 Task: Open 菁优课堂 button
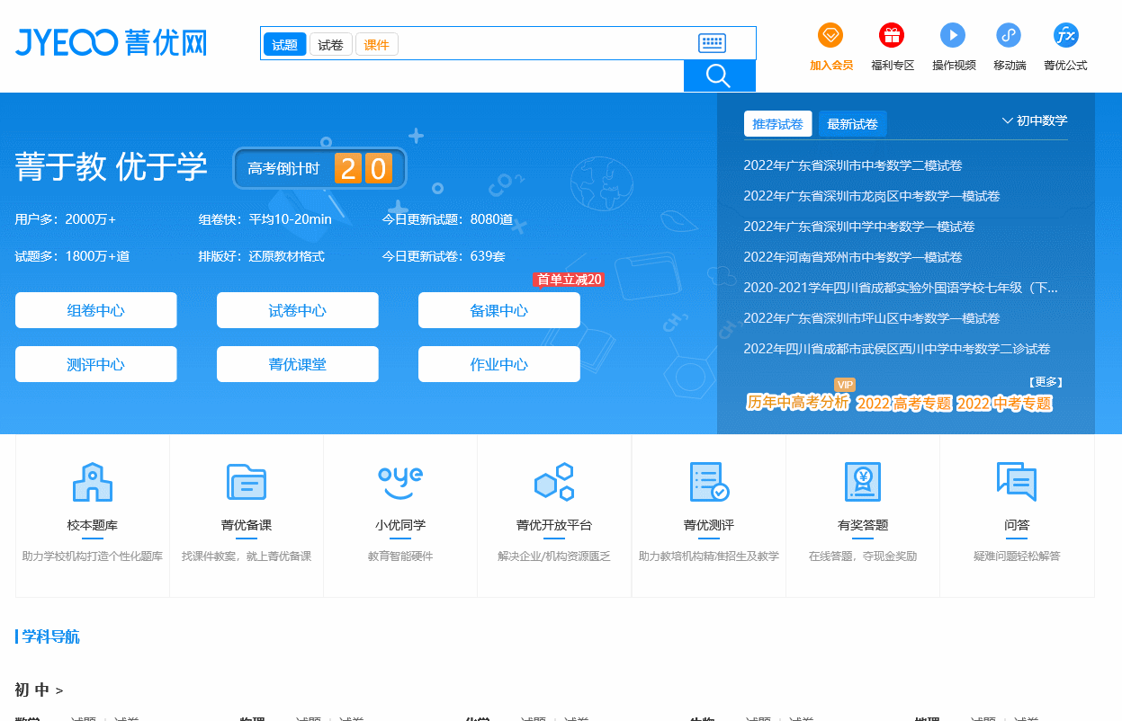tap(298, 364)
